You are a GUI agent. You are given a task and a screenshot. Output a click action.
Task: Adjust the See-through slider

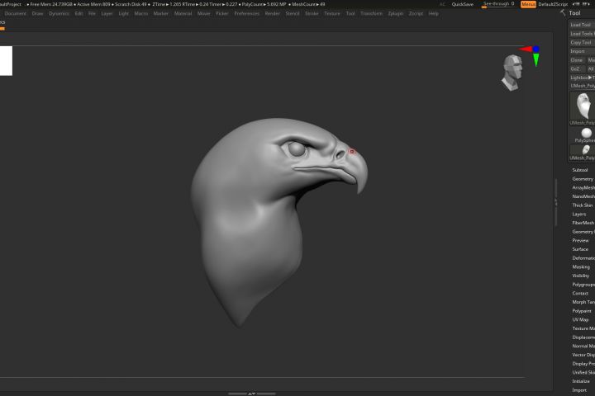[x=497, y=4]
